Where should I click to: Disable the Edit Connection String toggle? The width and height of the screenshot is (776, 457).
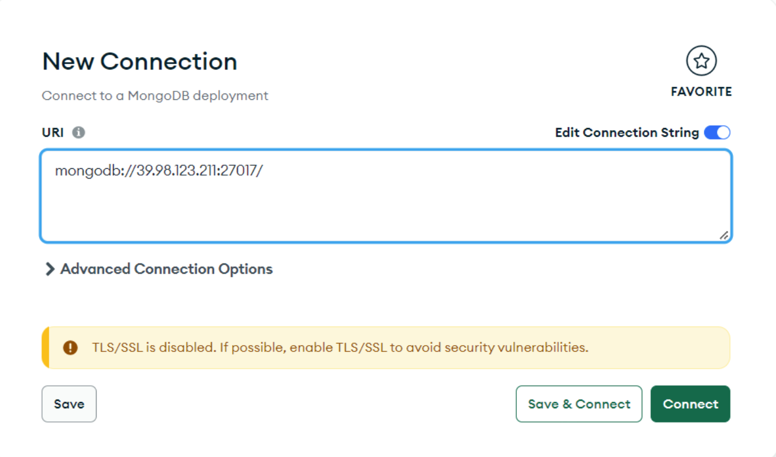[717, 133]
